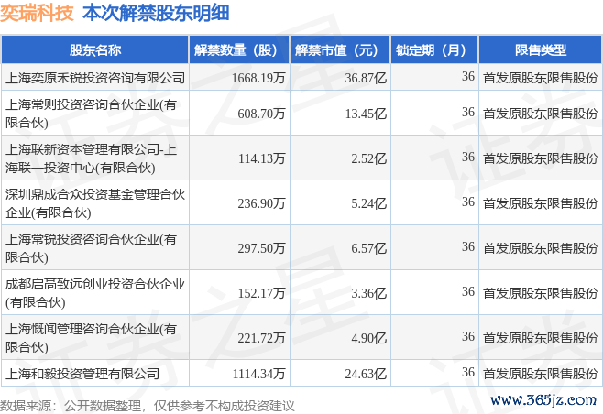Click shareholder 上海和毅投资管理有限公司

(x=82, y=374)
